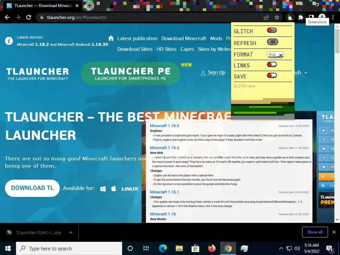This screenshot has width=340, height=255.
Task: Click the browser forward arrow
Action: [x=18, y=17]
